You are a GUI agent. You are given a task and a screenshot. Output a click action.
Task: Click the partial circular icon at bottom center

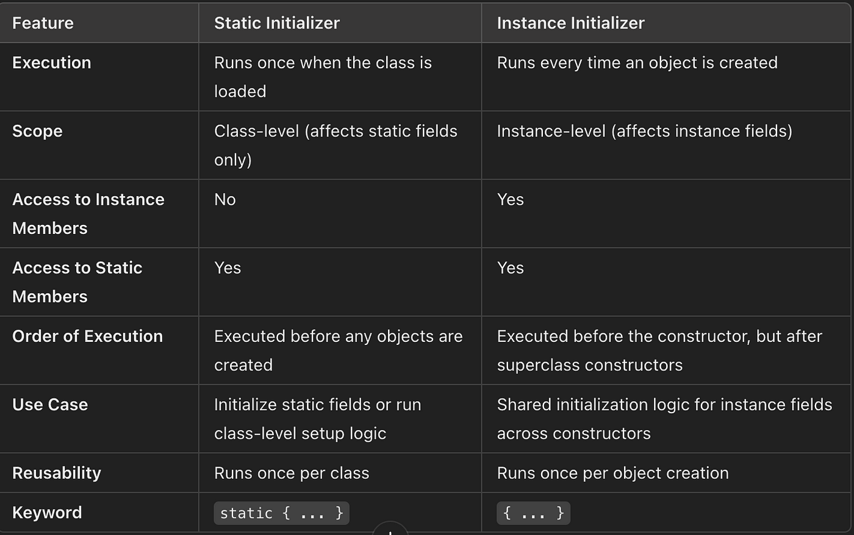point(390,528)
